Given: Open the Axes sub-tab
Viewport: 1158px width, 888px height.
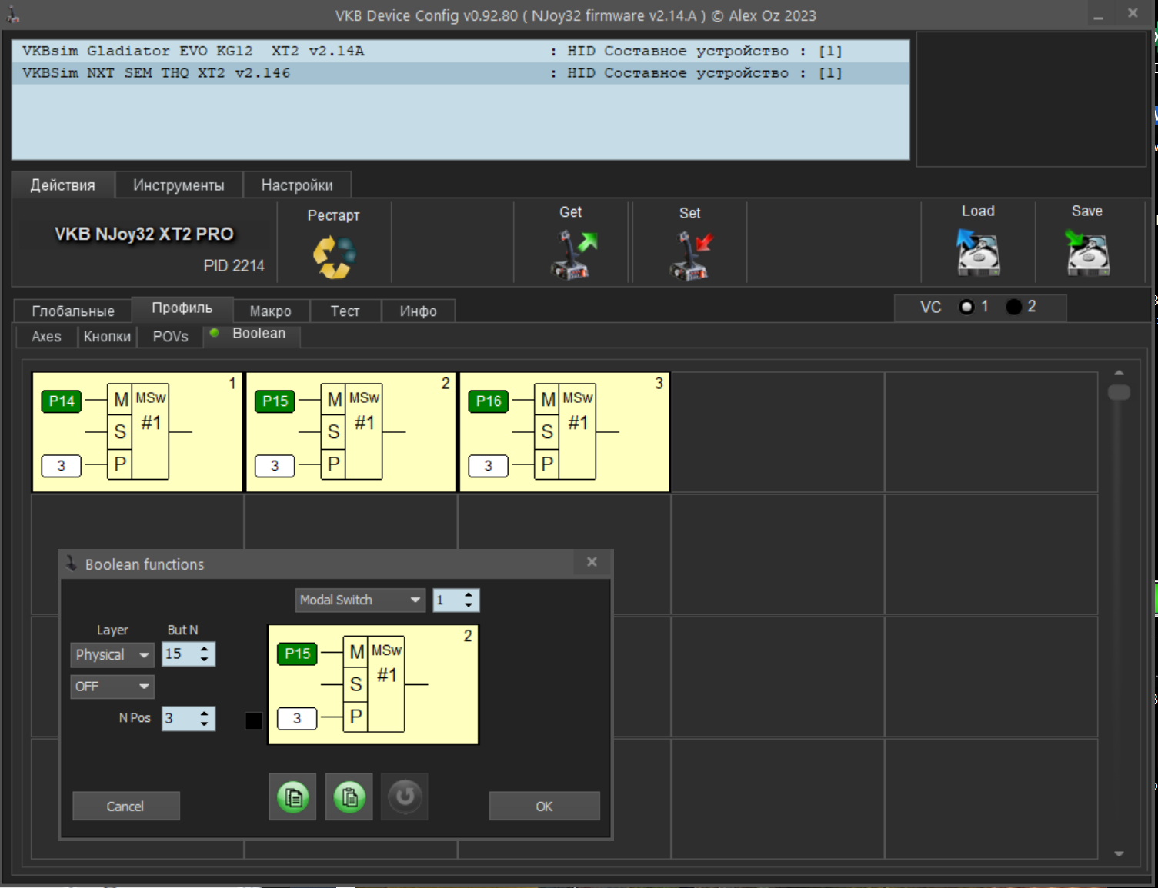Looking at the screenshot, I should click(46, 337).
